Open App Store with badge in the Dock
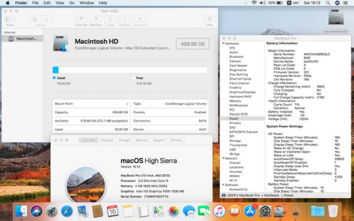Image resolution: width=354 pixels, height=221 pixels. [250, 211]
